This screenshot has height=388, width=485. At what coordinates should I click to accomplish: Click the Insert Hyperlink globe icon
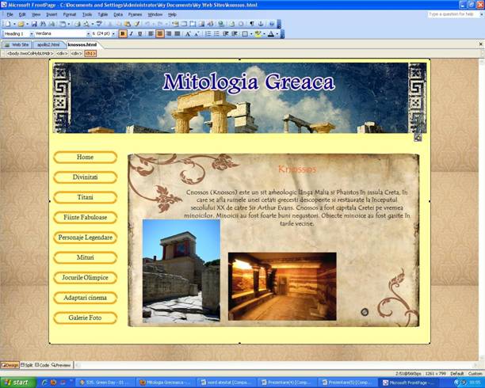tap(221, 24)
